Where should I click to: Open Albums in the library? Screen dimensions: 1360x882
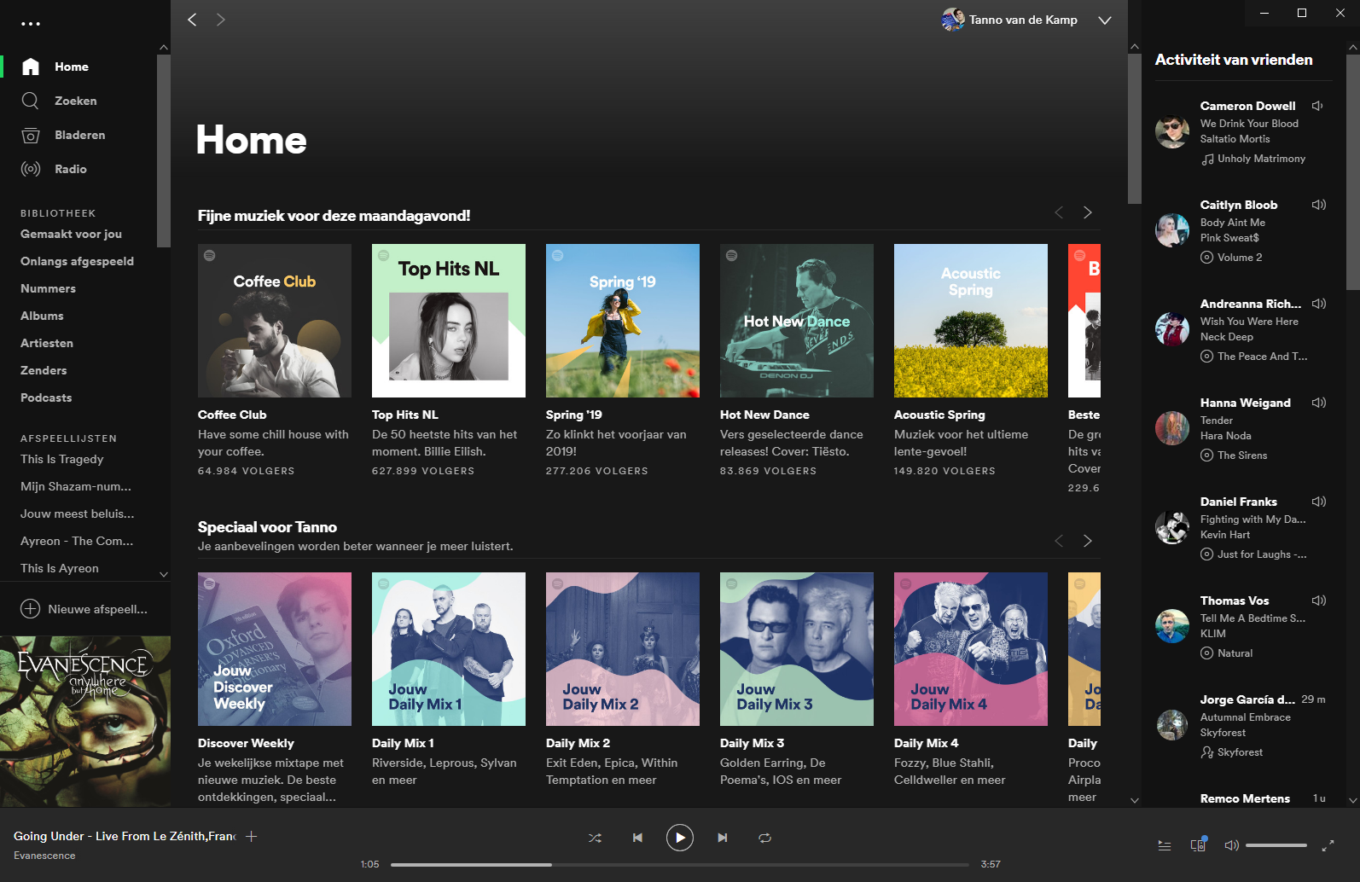[42, 316]
